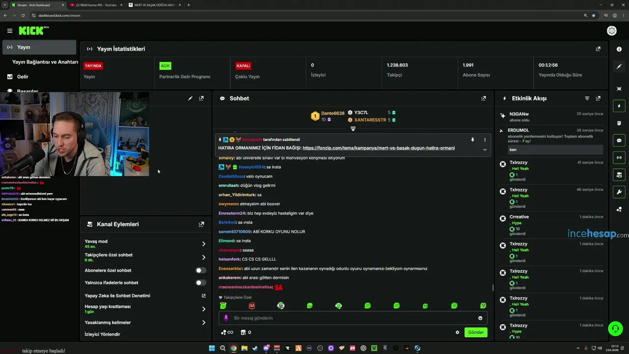Unpin the pinned chat message pin icon
629x354 pixels.
point(472,140)
